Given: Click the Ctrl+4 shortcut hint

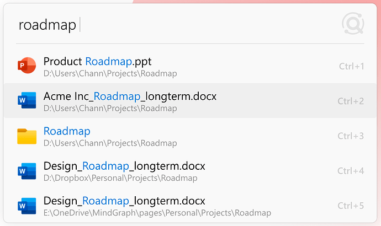Looking at the screenshot, I should tap(351, 171).
